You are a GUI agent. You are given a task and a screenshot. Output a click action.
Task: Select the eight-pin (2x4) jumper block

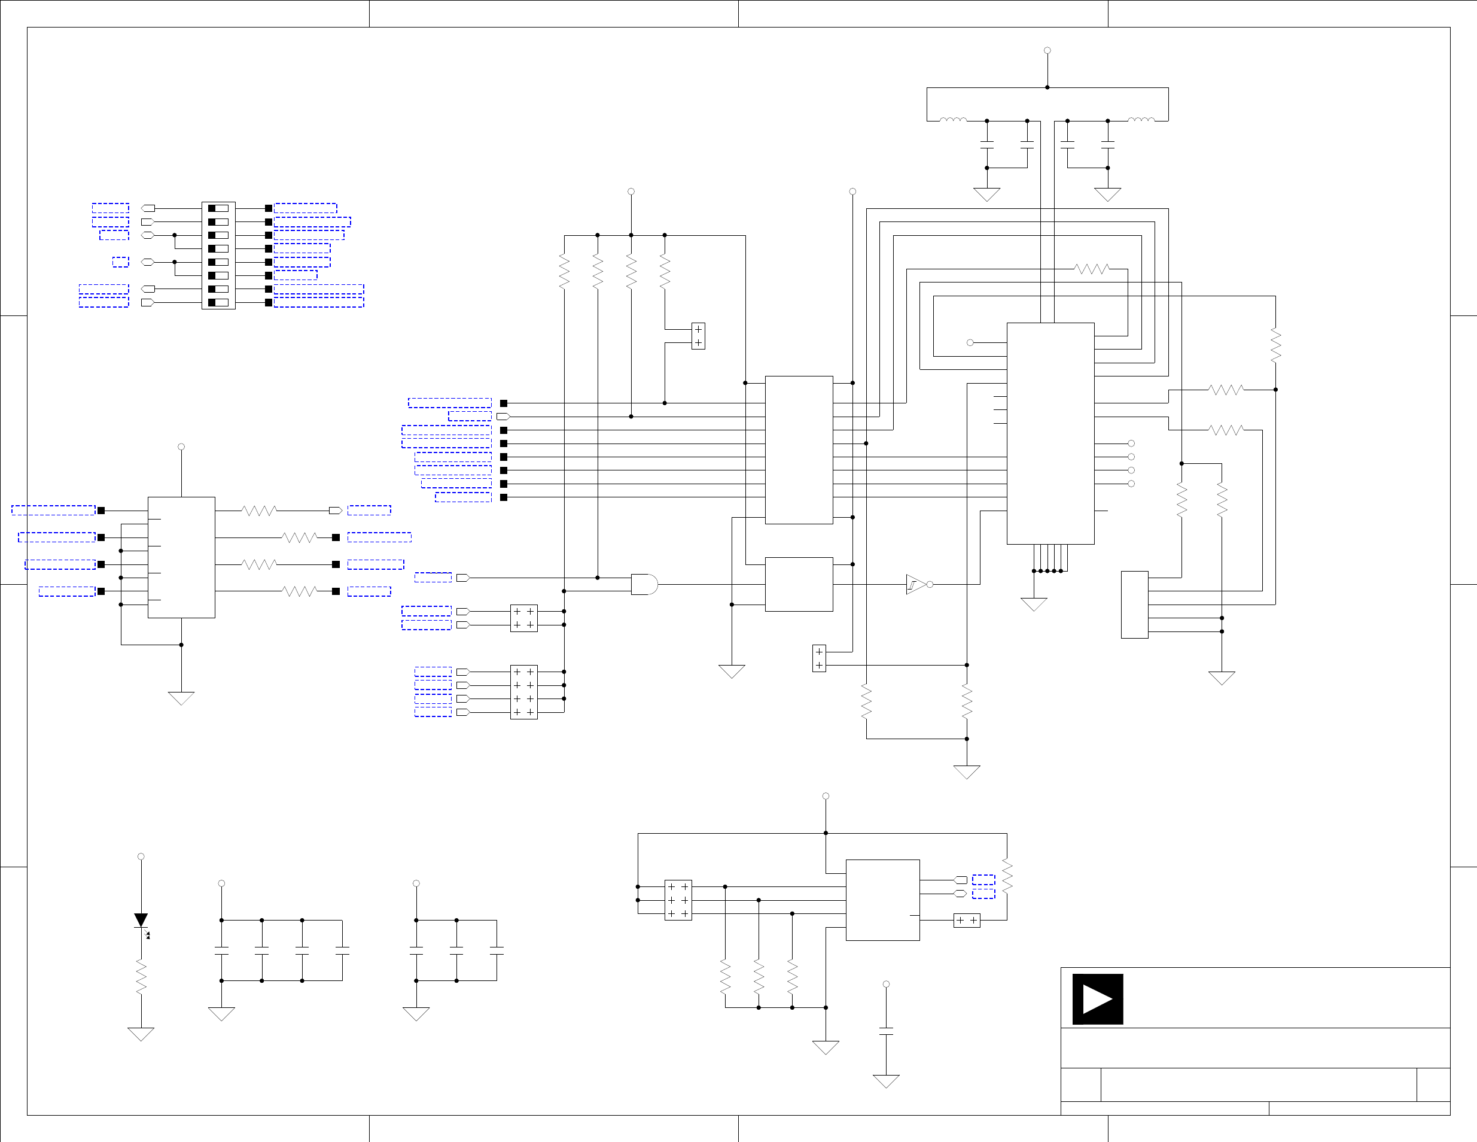tap(523, 692)
